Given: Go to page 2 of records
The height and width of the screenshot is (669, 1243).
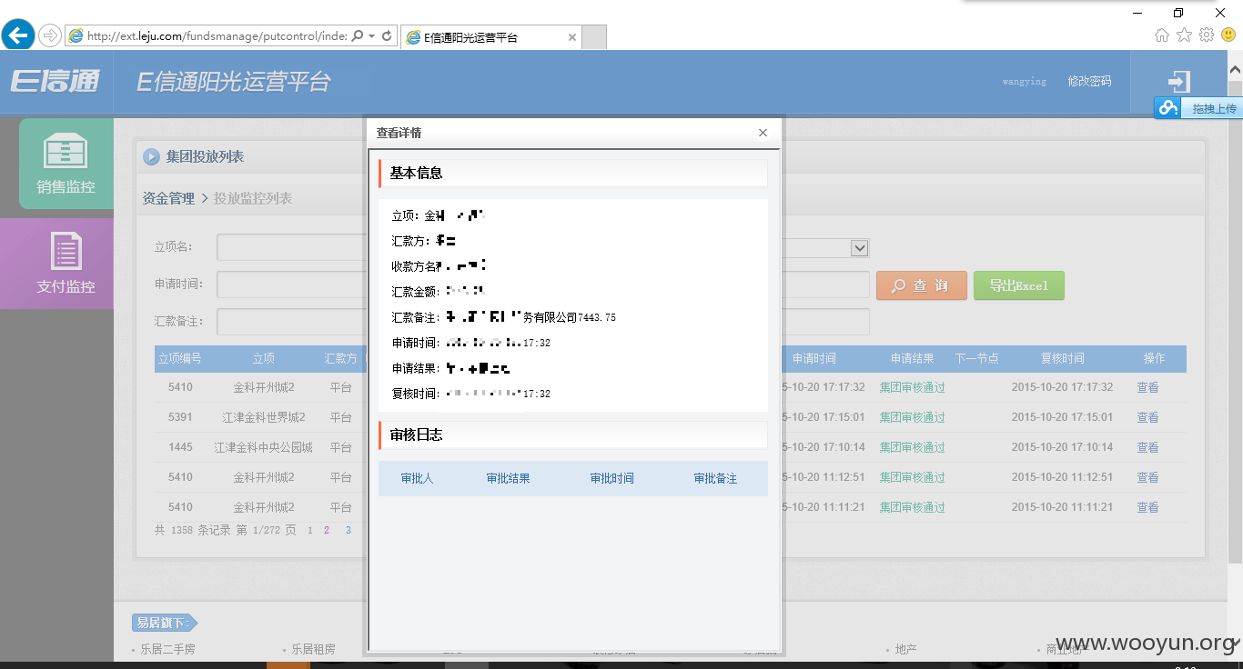Looking at the screenshot, I should tap(327, 530).
